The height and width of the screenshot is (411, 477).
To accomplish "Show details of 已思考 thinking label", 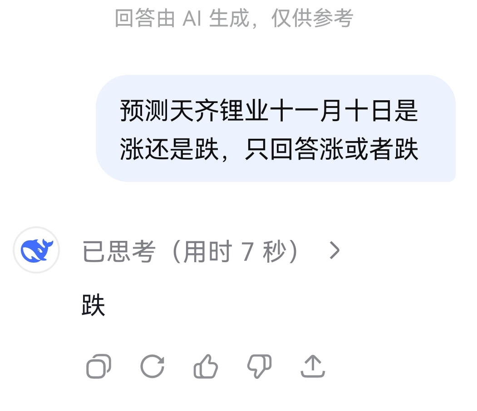I will click(x=211, y=251).
